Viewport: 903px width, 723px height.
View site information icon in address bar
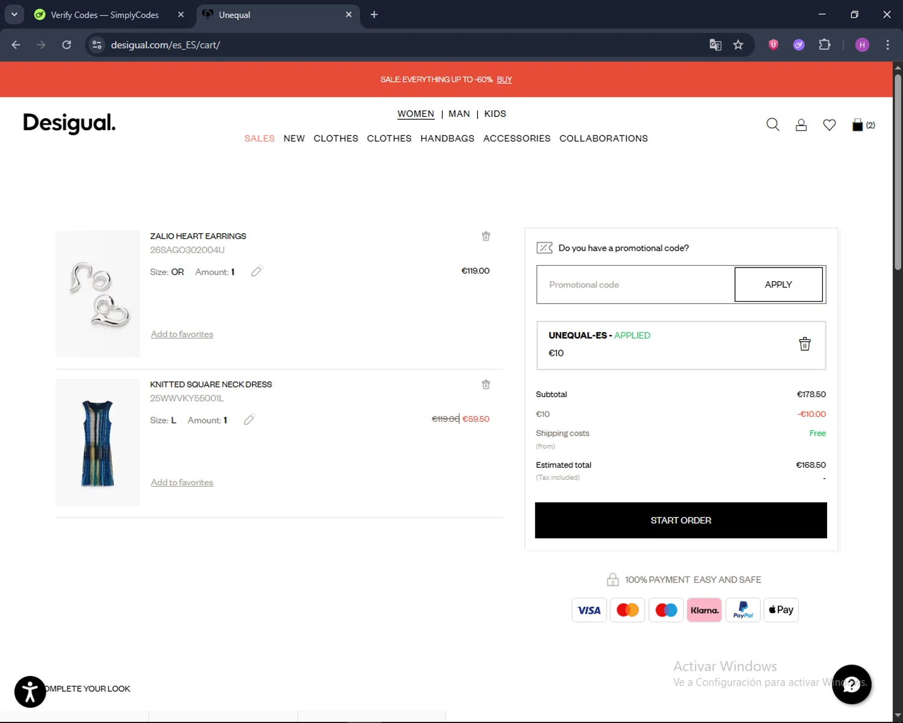pyautogui.click(x=97, y=45)
